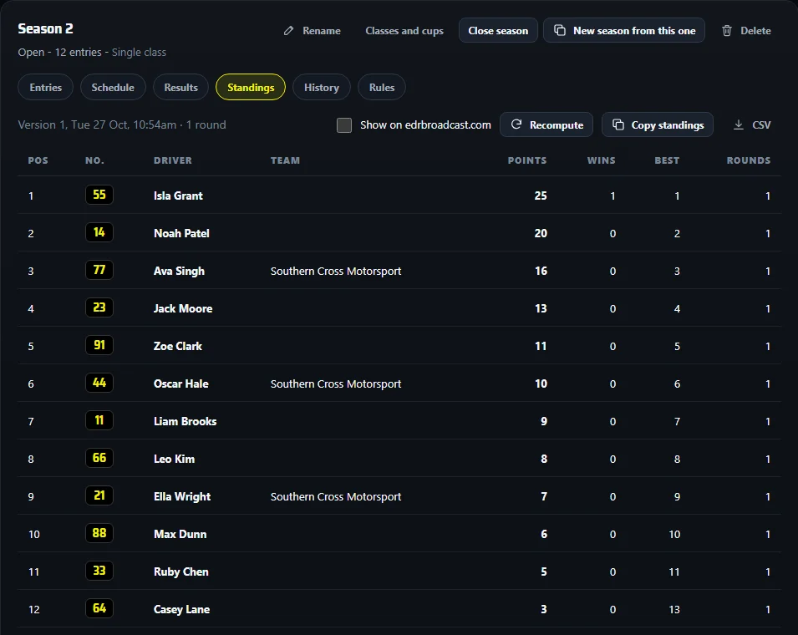Select driver Jack Moore
The image size is (798, 635).
(x=183, y=309)
